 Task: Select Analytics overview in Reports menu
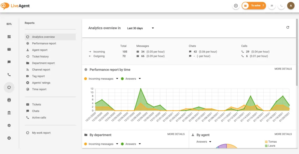pyautogui.click(x=50, y=37)
